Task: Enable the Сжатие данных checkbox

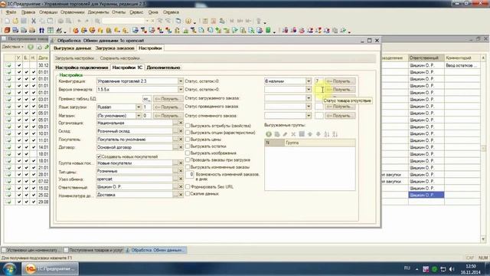Action: click(x=188, y=194)
